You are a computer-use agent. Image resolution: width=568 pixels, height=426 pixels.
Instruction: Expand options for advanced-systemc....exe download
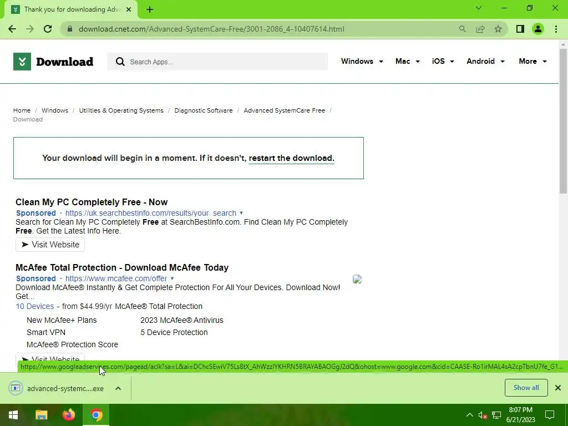click(x=118, y=388)
